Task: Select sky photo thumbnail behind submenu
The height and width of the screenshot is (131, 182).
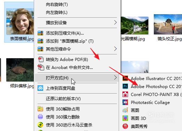Action: [x=135, y=67]
